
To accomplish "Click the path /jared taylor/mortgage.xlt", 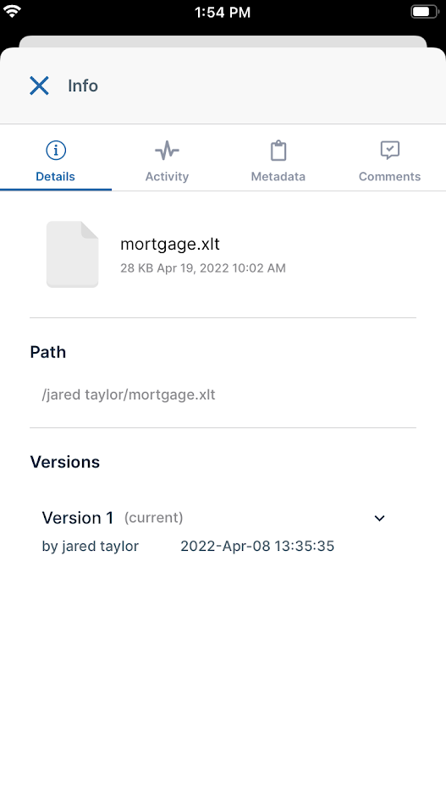I will pos(129,394).
